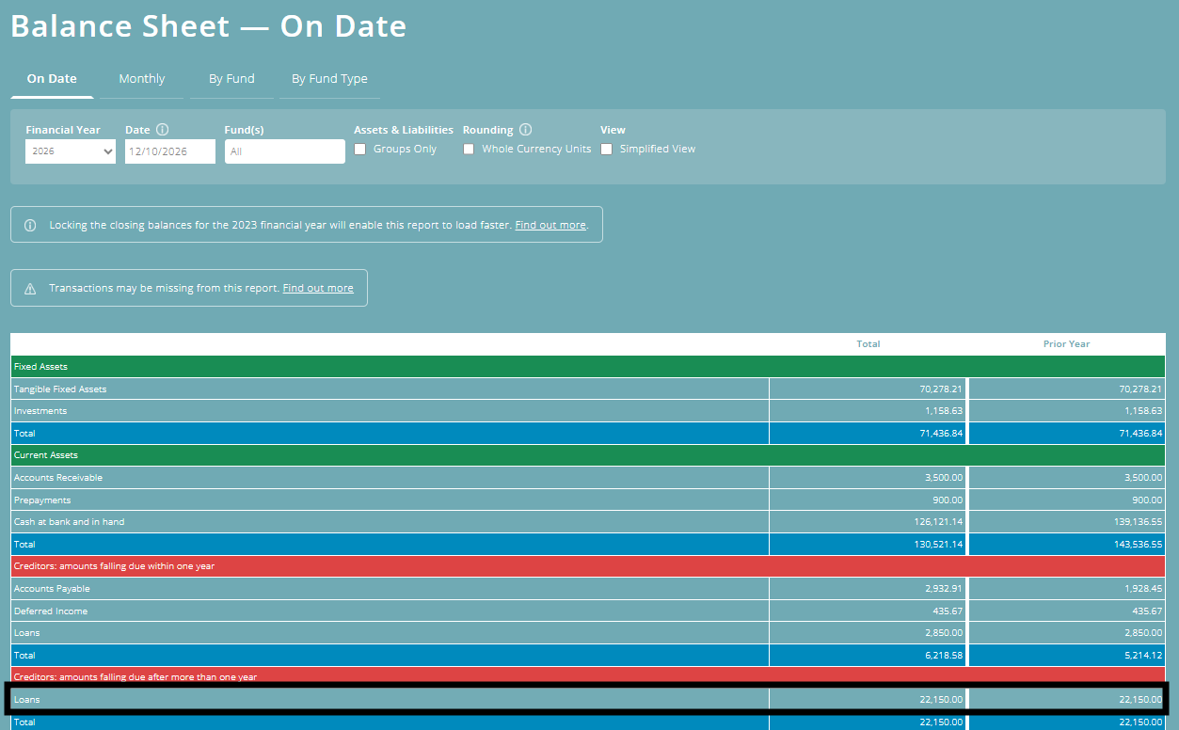Viewport: 1179px width, 730px height.
Task: Follow 'Find out more' link about locking balances
Action: [550, 225]
